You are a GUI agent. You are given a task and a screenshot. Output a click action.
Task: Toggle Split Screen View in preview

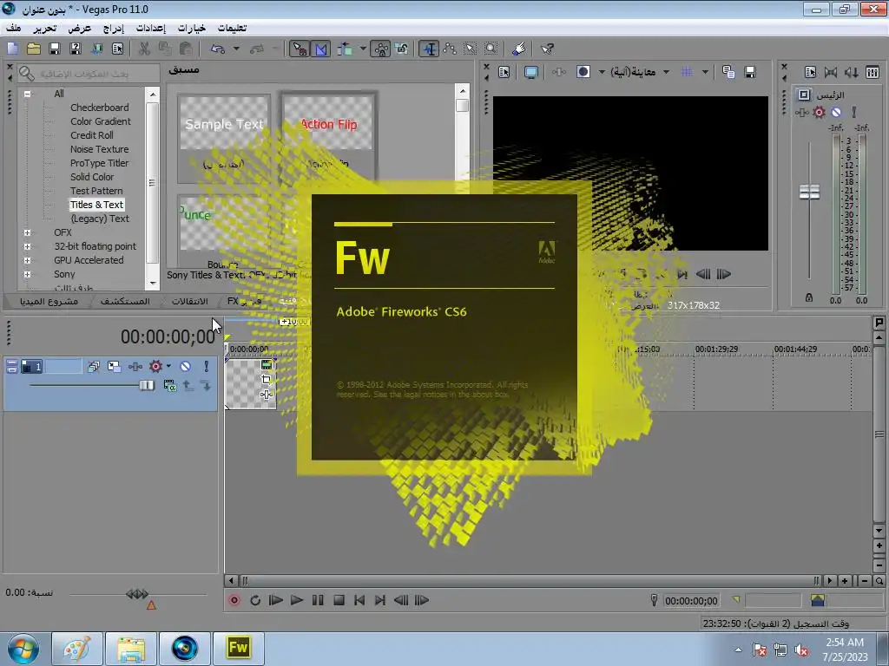pos(583,72)
